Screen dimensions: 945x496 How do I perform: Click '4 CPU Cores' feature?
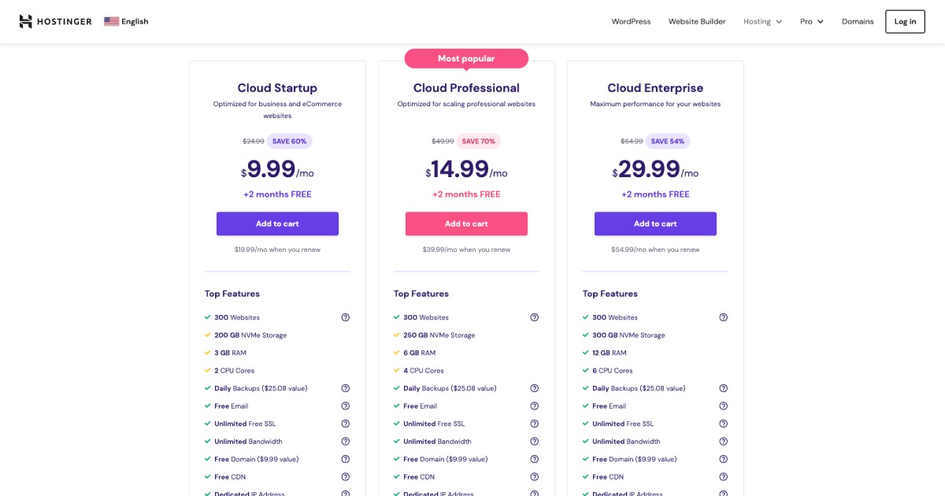point(423,371)
